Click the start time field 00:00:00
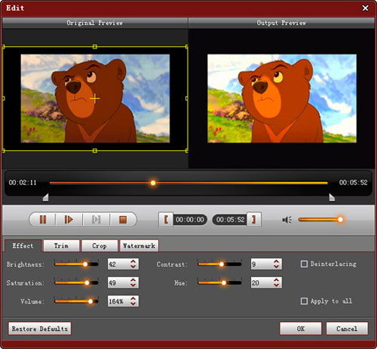377x349 pixels. (x=190, y=220)
